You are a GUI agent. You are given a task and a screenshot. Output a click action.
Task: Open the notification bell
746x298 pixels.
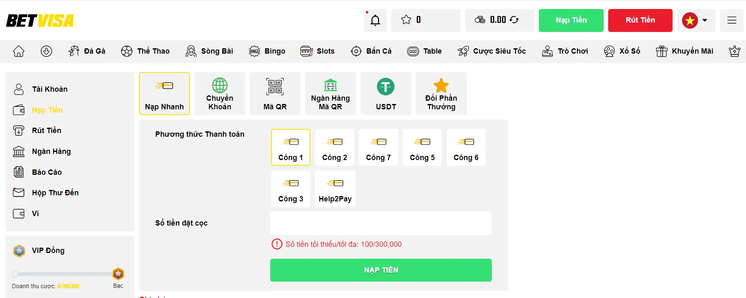pyautogui.click(x=374, y=20)
